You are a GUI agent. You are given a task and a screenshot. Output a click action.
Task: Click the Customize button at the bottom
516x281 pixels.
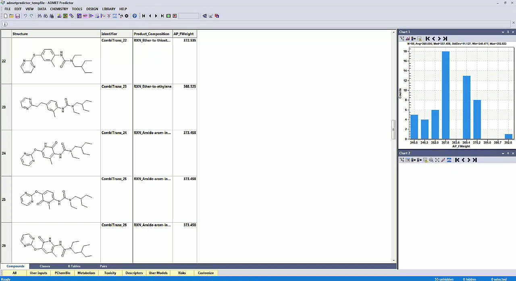[x=206, y=273]
